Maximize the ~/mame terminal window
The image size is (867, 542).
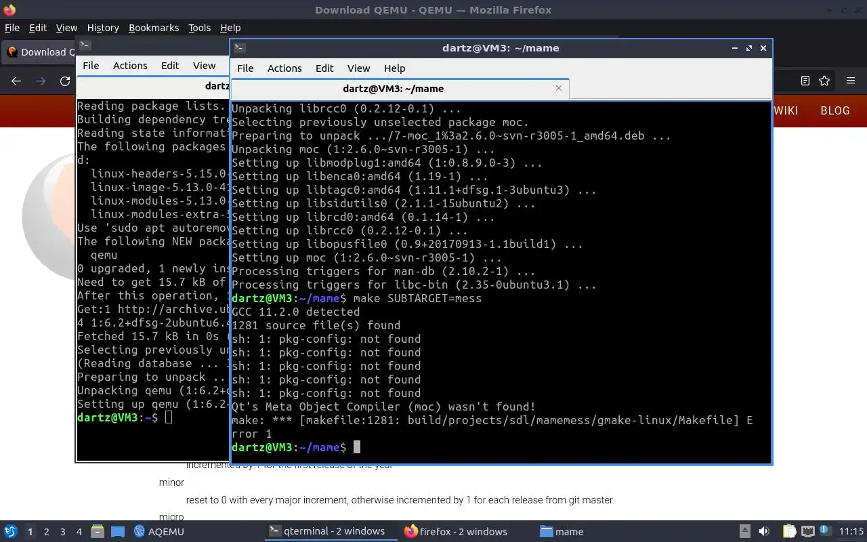pyautogui.click(x=749, y=48)
